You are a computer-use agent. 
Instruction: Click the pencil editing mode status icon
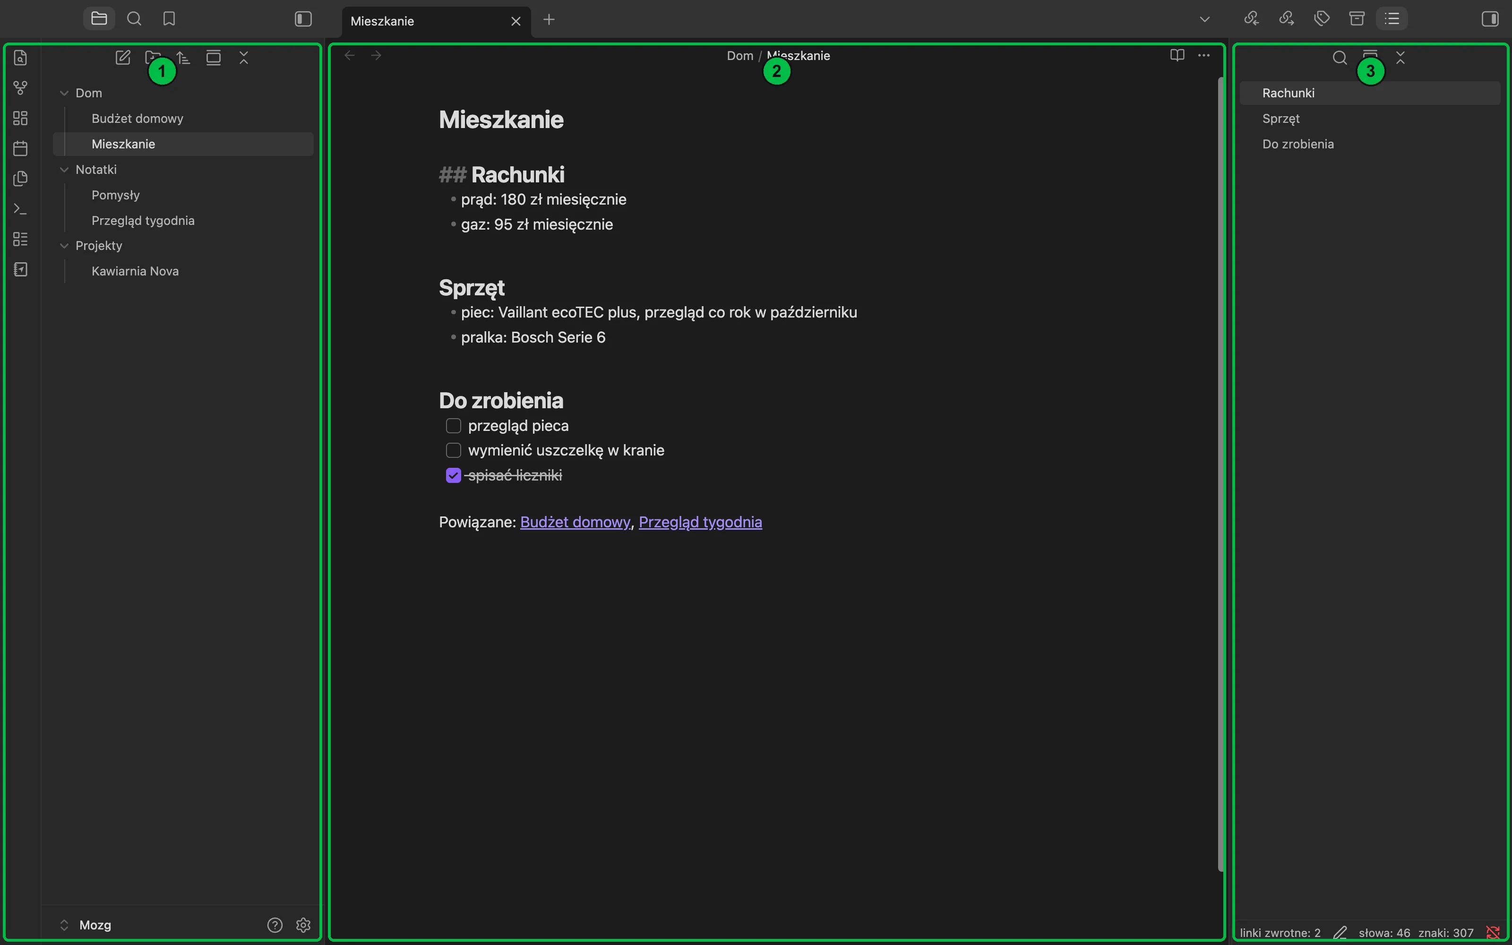(1340, 933)
